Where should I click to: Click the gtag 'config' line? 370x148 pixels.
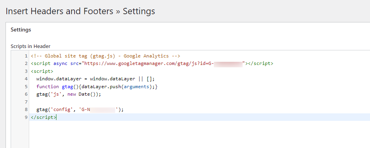click(80, 110)
